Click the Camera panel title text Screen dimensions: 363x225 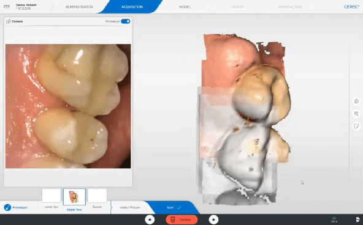point(17,21)
